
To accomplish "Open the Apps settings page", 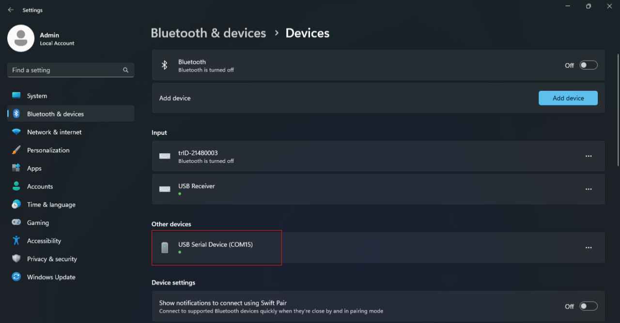I will pos(34,168).
